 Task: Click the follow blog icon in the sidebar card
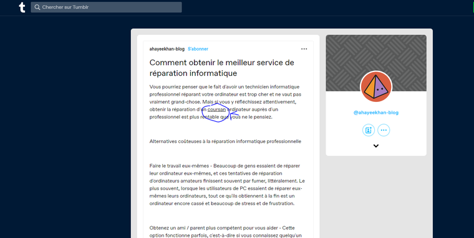369,130
